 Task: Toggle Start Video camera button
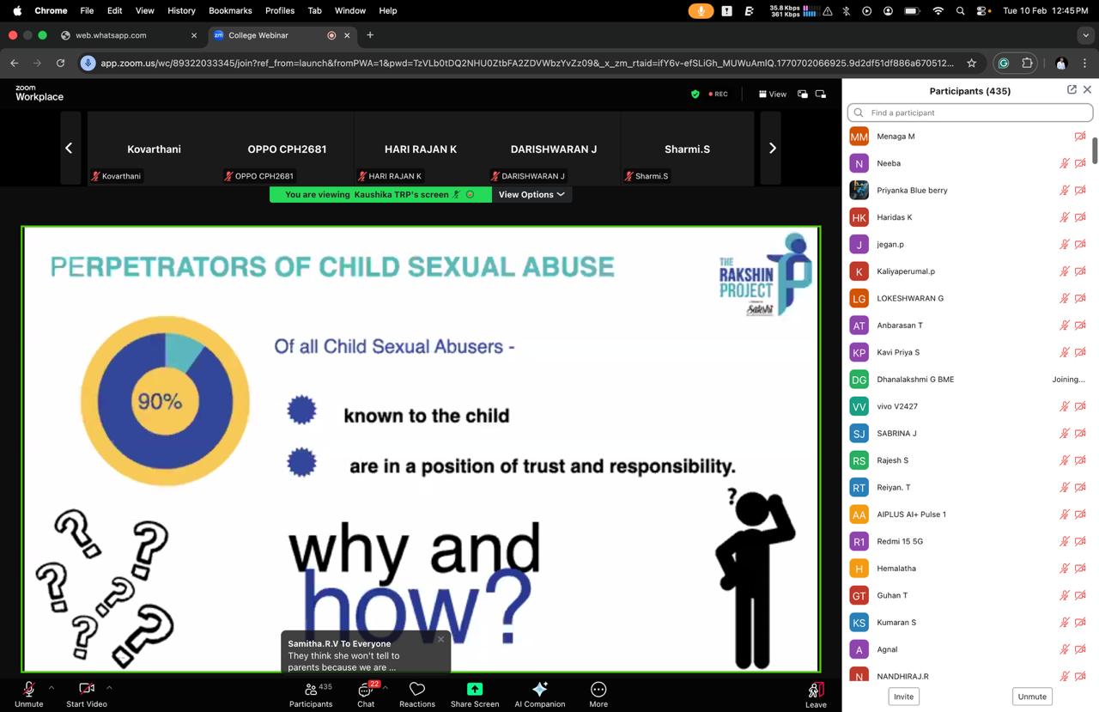coord(87,689)
